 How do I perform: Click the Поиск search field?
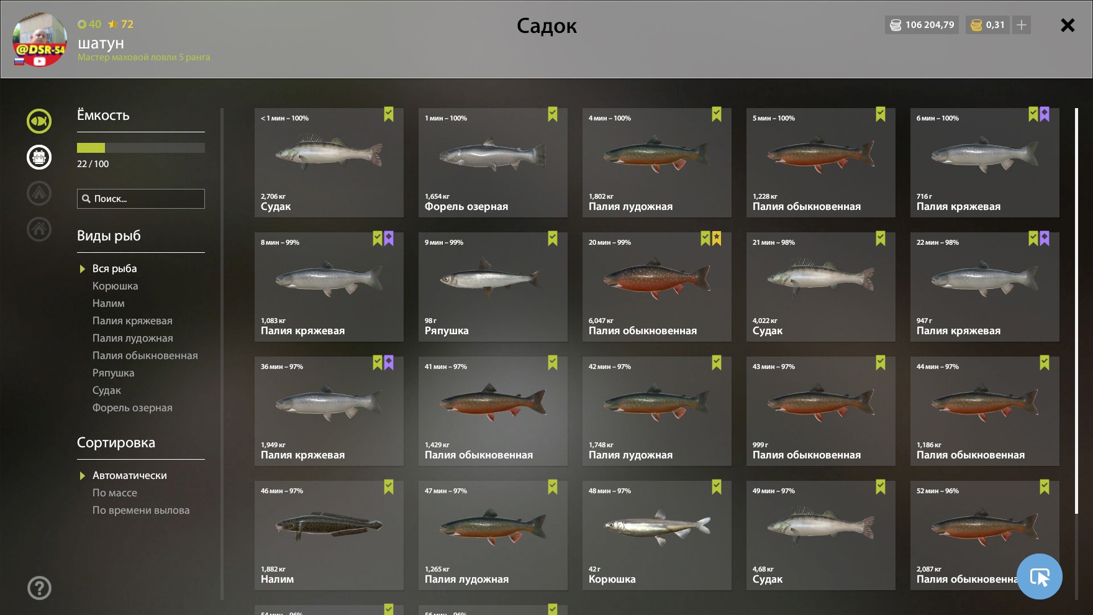(141, 199)
